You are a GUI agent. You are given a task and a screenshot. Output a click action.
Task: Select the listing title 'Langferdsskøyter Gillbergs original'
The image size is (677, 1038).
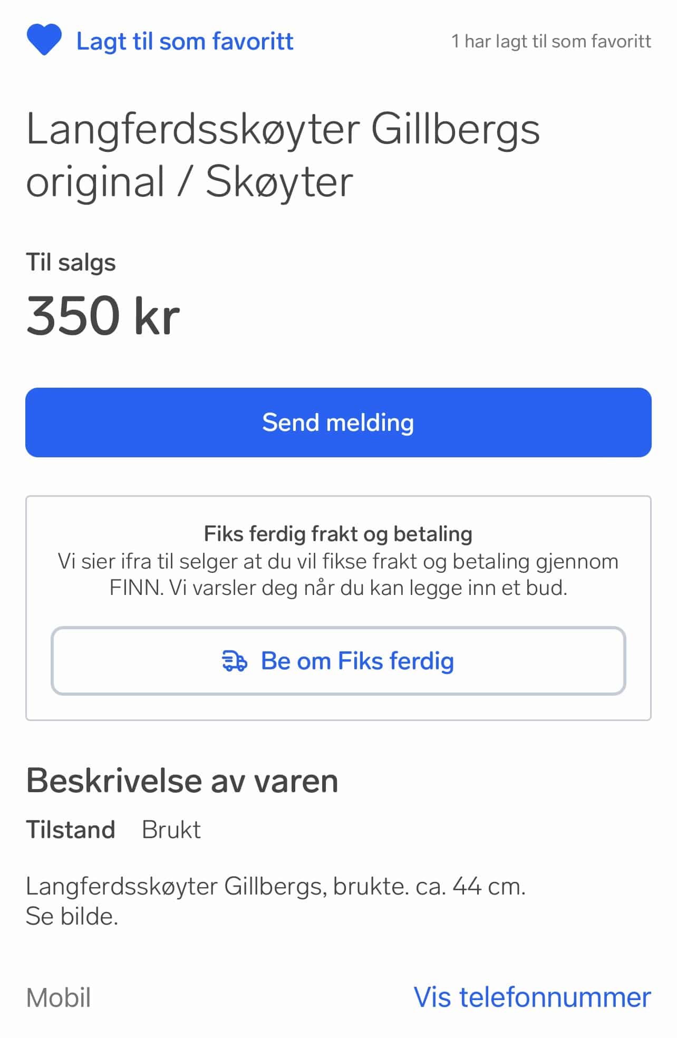click(283, 130)
